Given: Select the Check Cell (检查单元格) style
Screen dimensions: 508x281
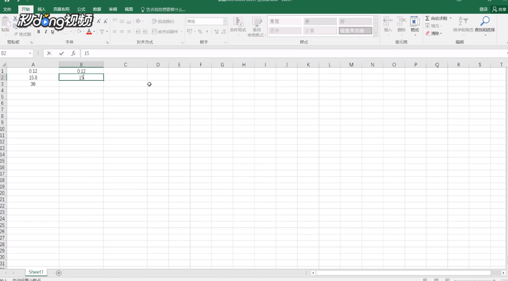Looking at the screenshot, I should (356, 31).
